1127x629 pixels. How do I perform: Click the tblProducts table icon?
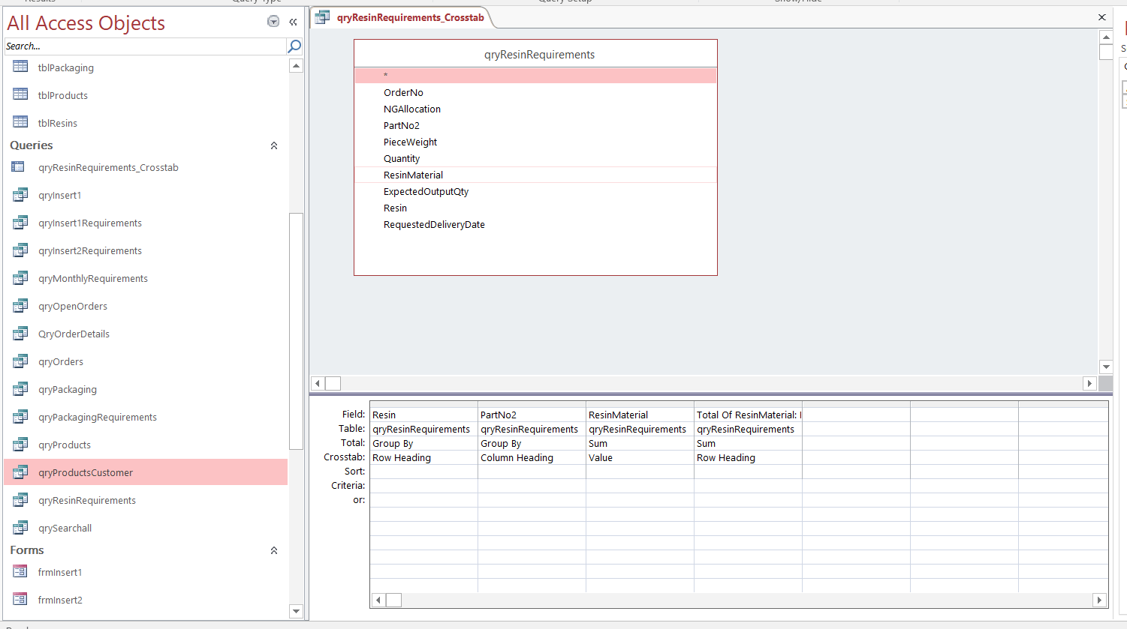pyautogui.click(x=22, y=95)
